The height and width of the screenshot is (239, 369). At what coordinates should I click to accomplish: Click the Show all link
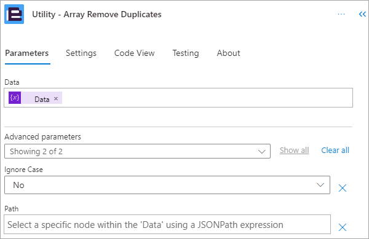tap(294, 151)
